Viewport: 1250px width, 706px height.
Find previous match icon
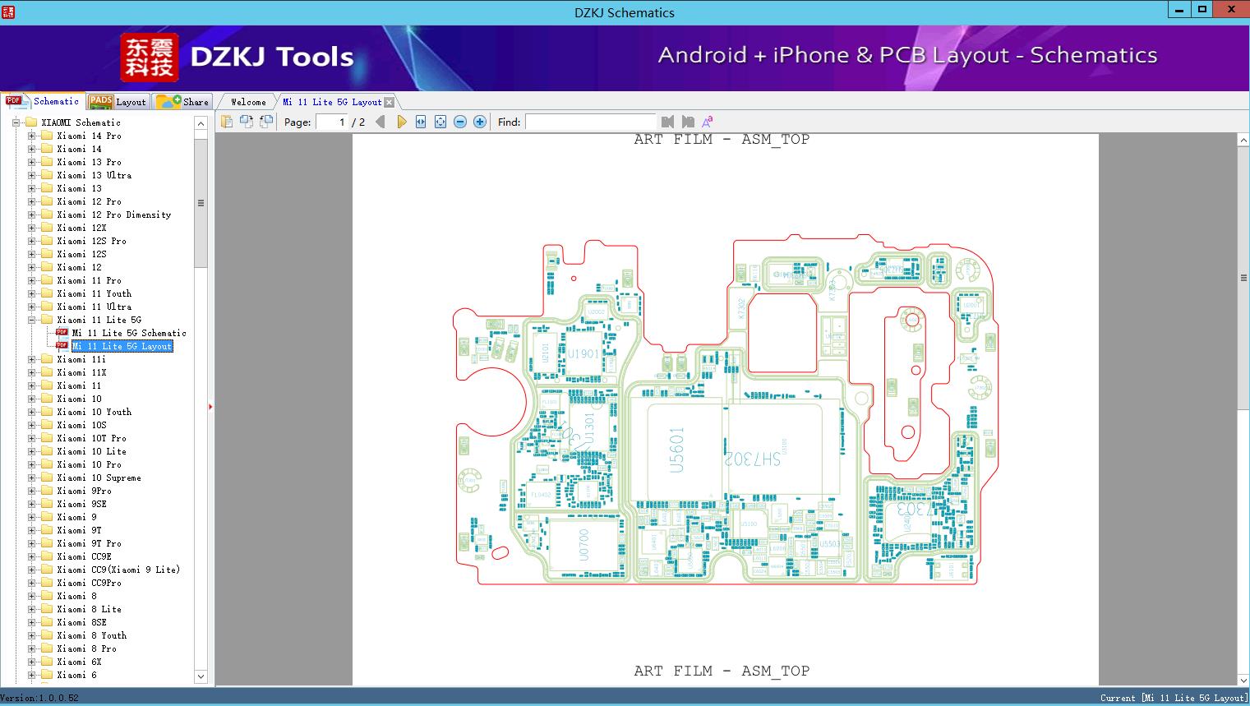(x=667, y=122)
